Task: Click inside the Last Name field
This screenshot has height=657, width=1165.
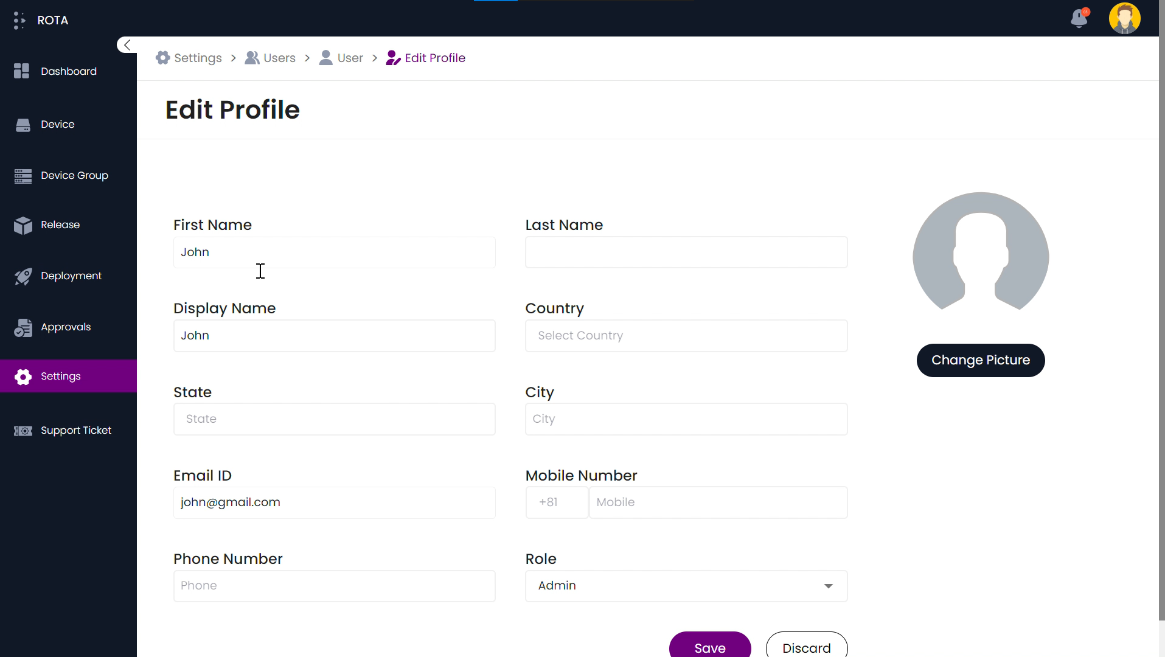Action: (686, 252)
